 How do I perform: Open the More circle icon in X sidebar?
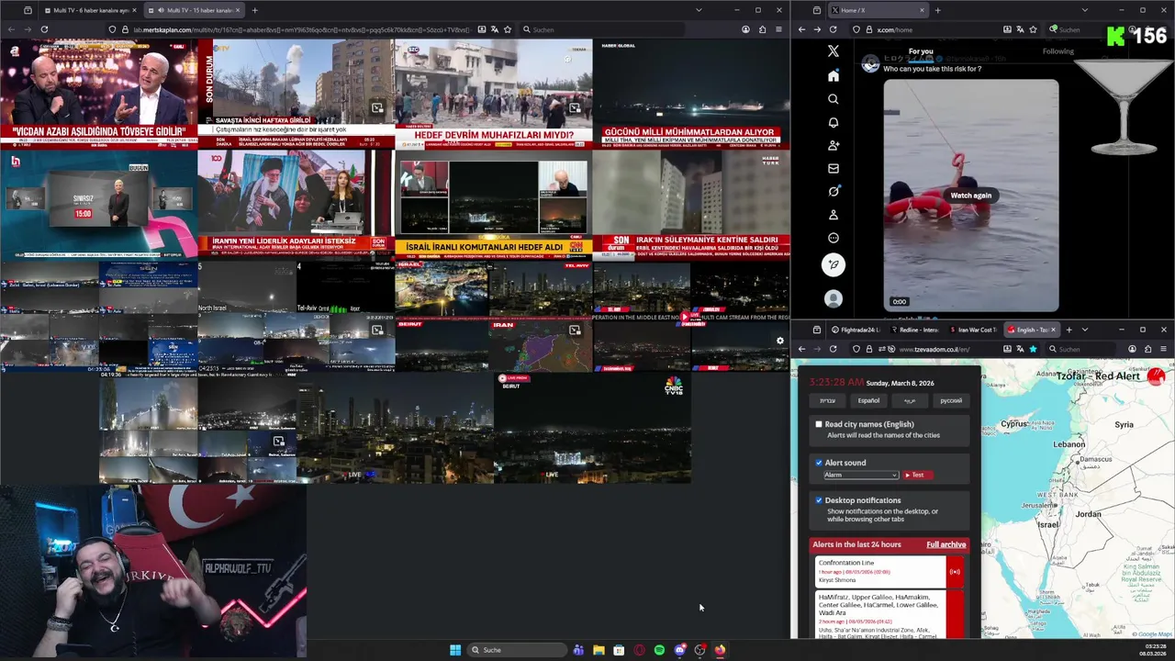[x=833, y=238]
